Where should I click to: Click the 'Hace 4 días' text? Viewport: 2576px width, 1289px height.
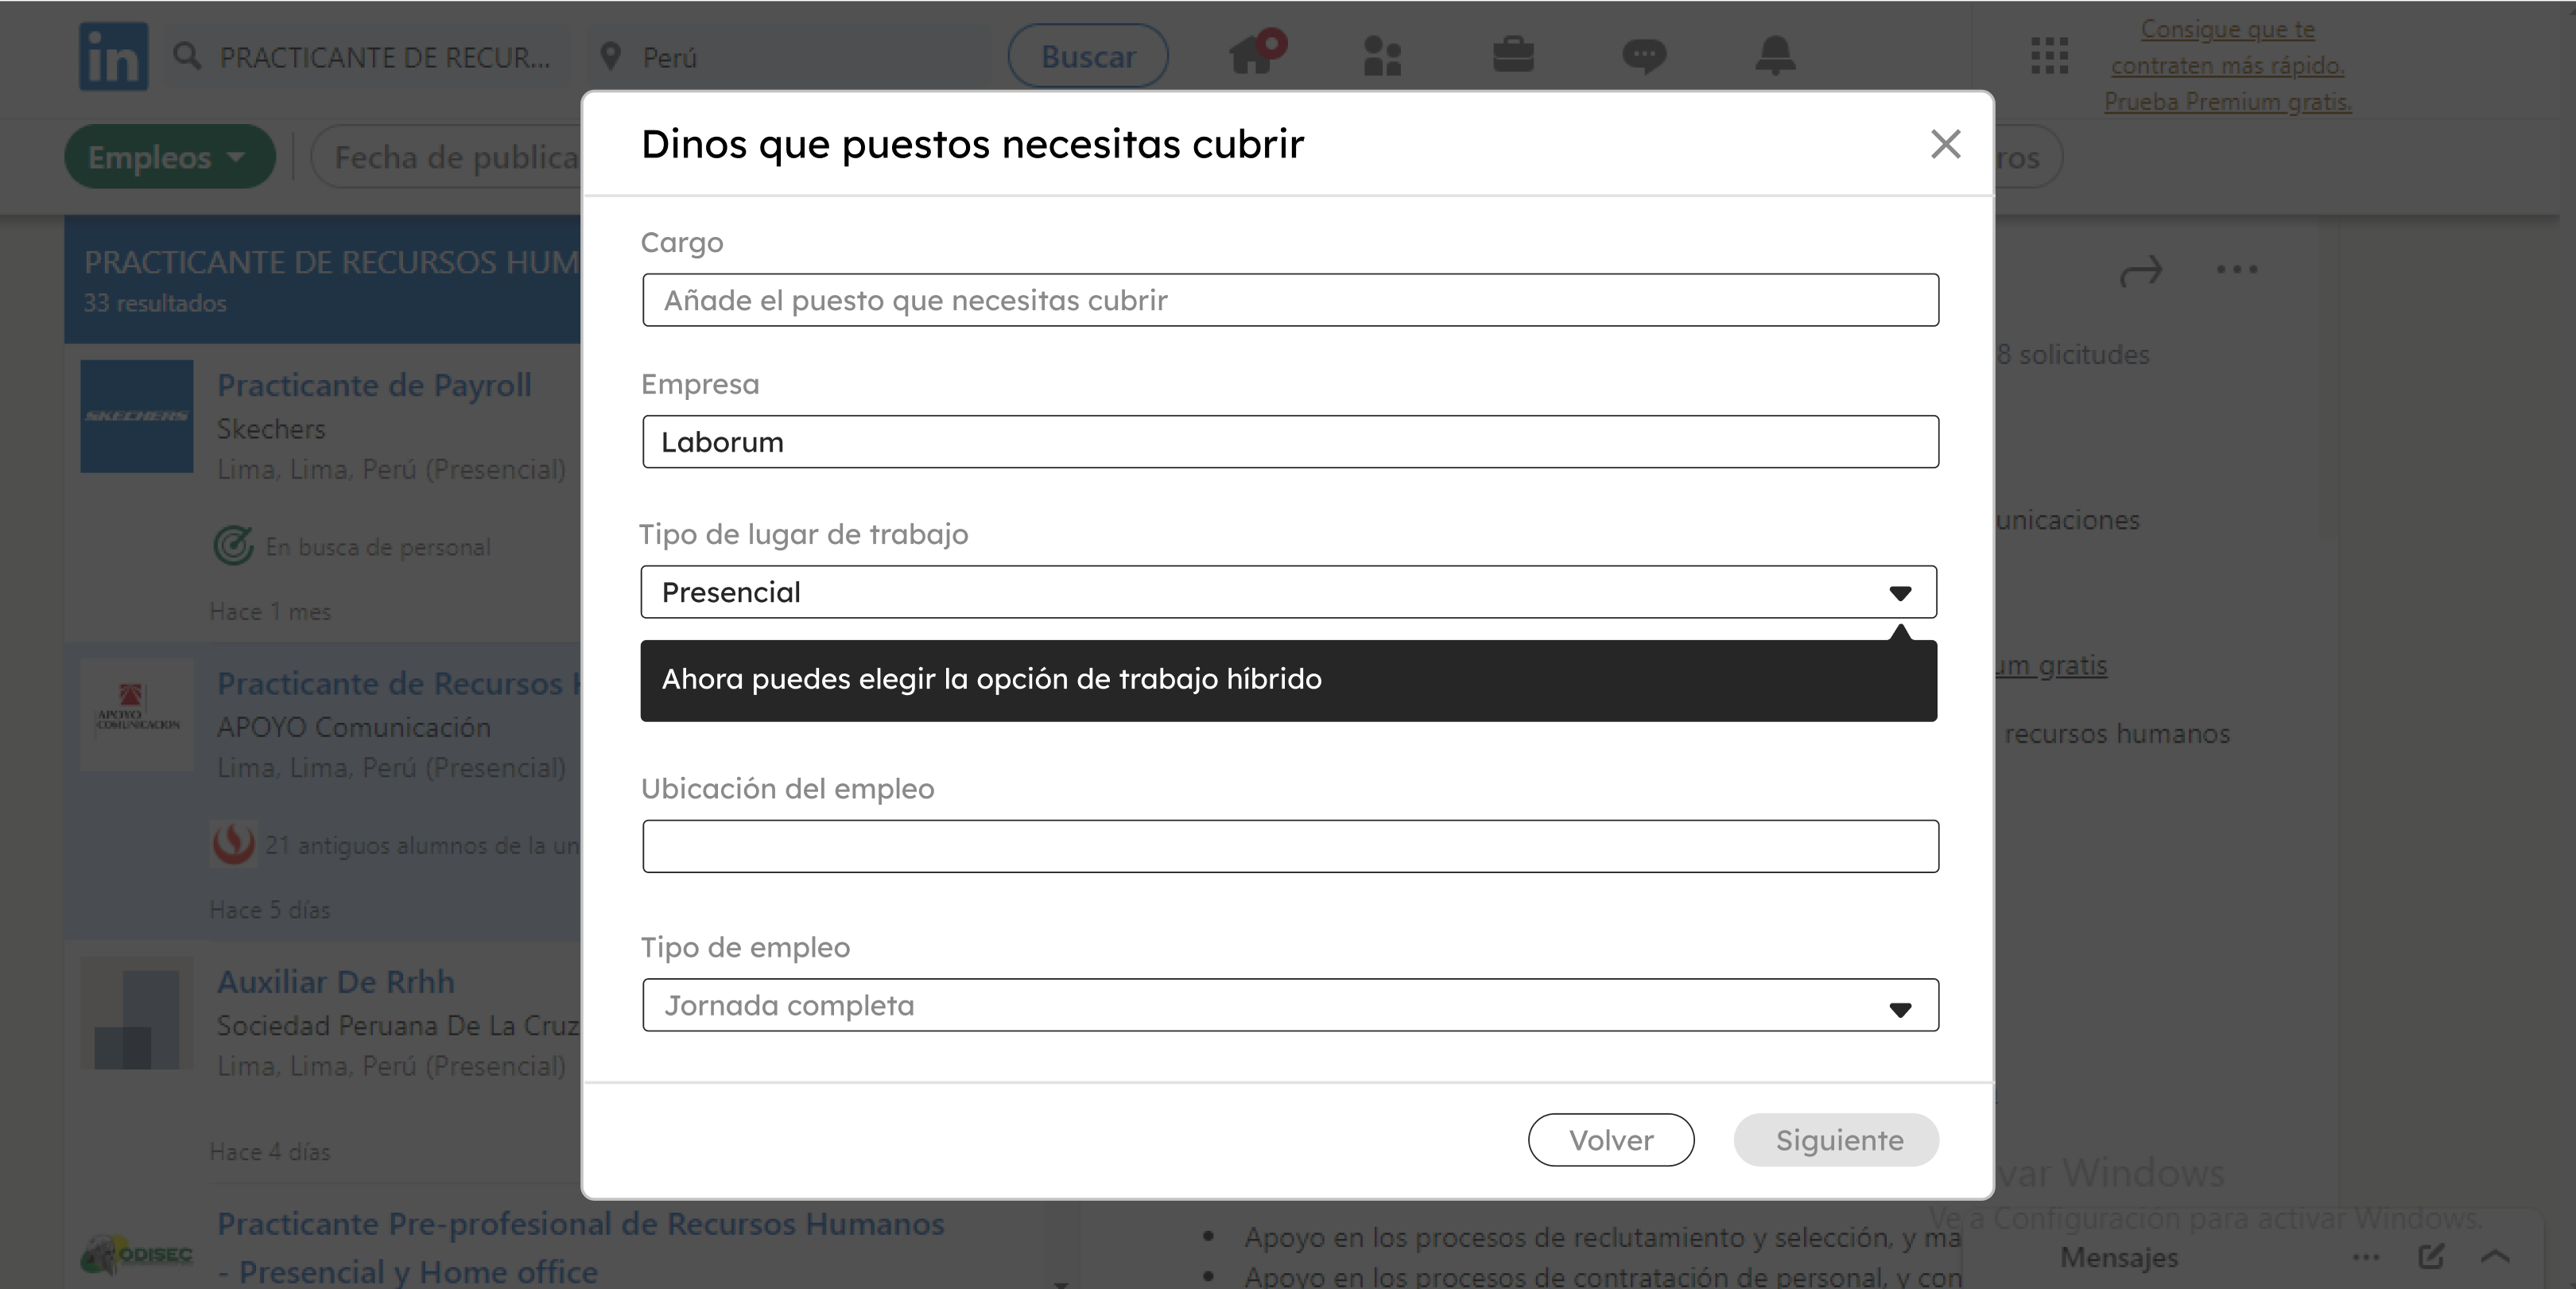tap(270, 1151)
